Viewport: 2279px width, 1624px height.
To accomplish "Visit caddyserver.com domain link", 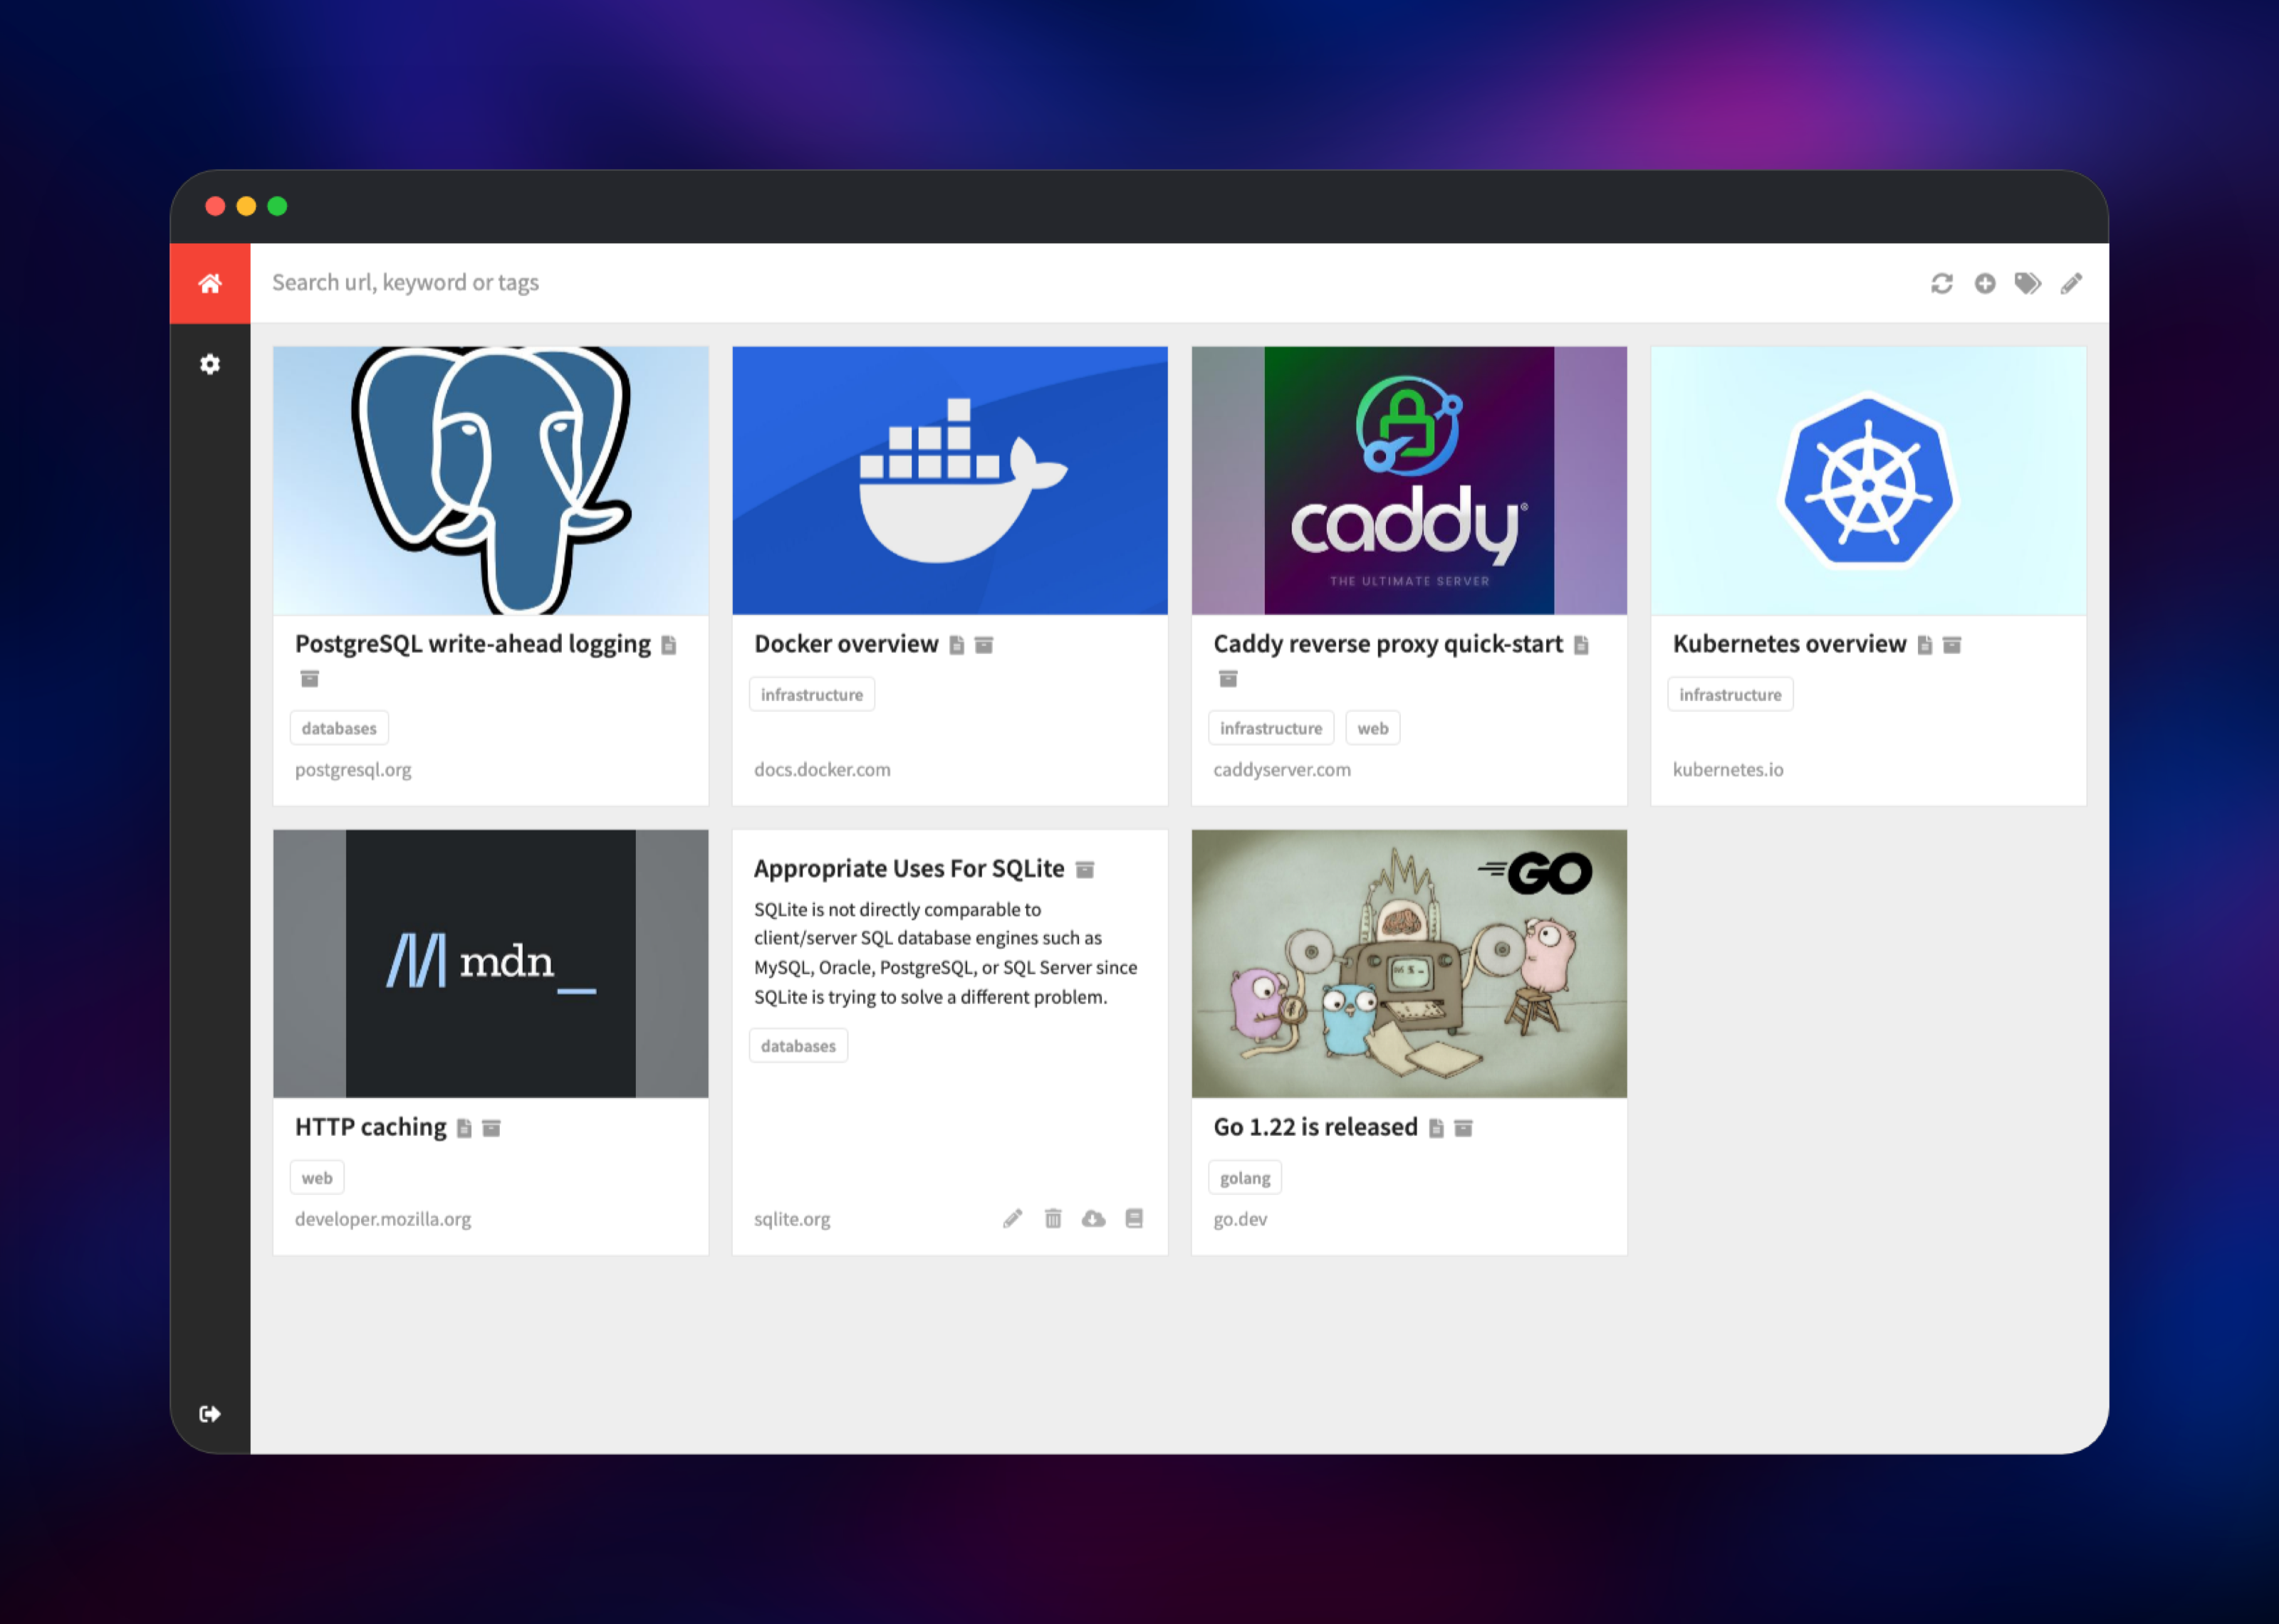I will tap(1281, 770).
